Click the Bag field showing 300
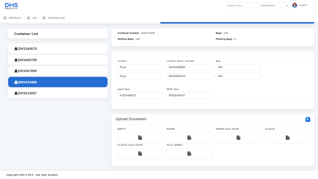Screen dimensions: 318x179 pyautogui.click(x=238, y=67)
